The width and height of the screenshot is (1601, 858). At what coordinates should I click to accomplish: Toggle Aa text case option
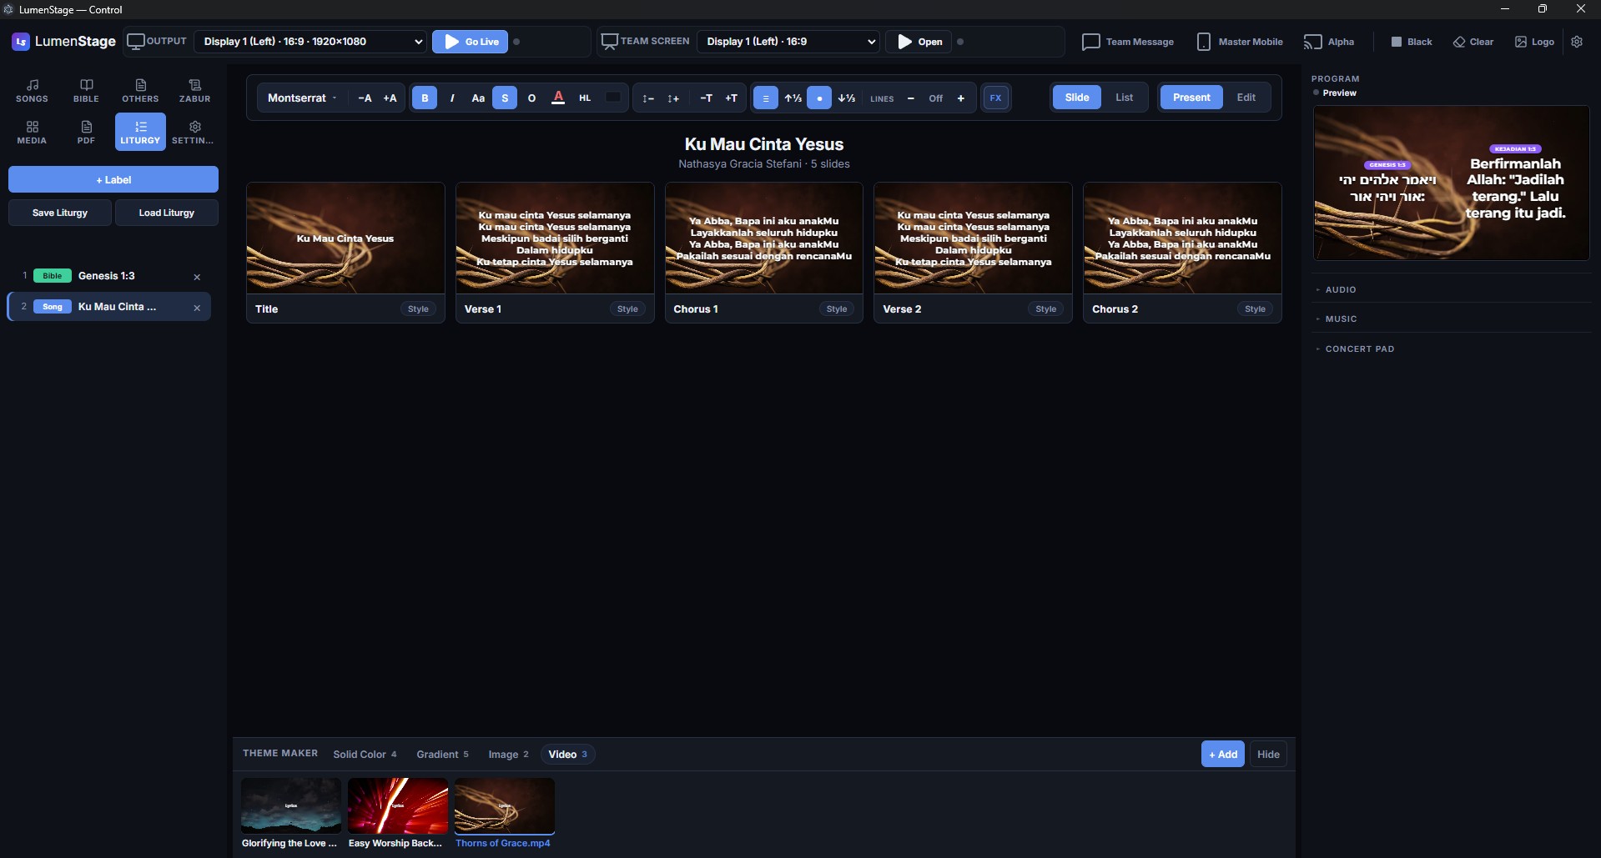pyautogui.click(x=478, y=98)
